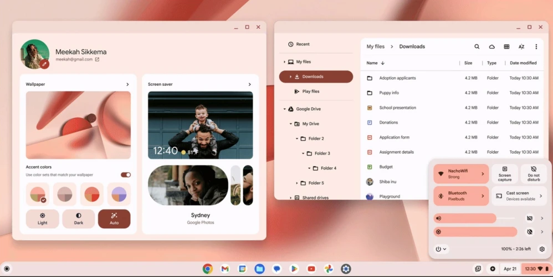Switch Files to grid view

506,47
